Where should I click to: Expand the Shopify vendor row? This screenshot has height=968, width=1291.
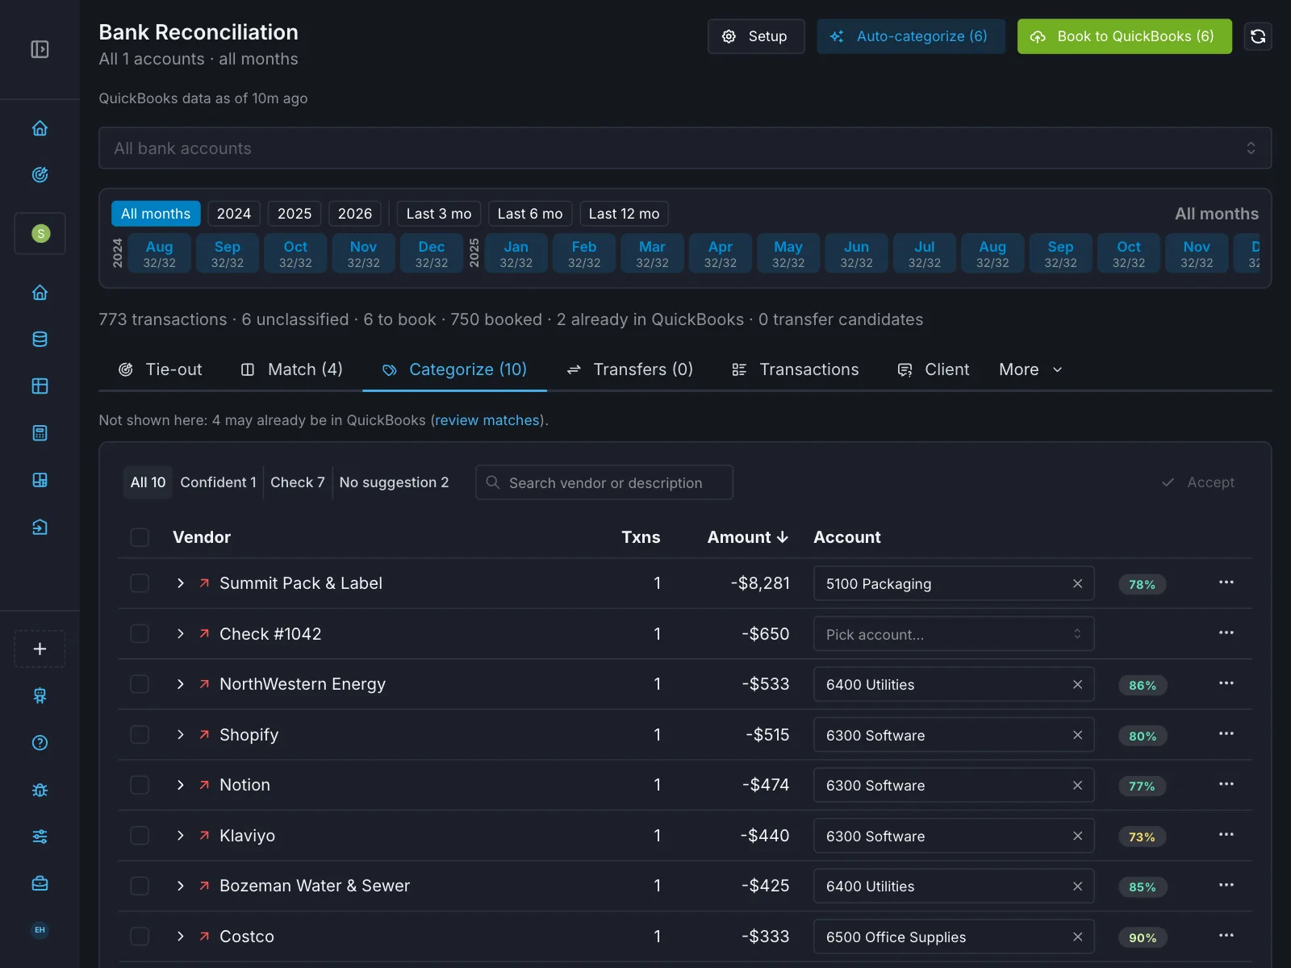[x=181, y=735]
